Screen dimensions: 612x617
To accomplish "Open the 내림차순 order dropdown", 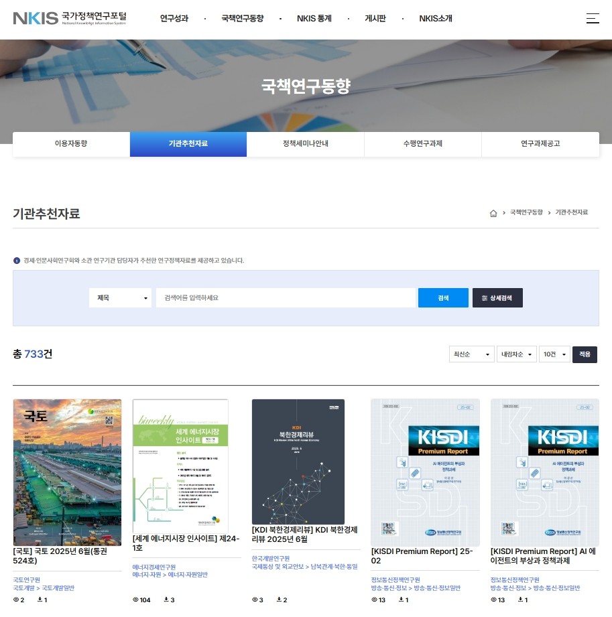I will (x=517, y=354).
